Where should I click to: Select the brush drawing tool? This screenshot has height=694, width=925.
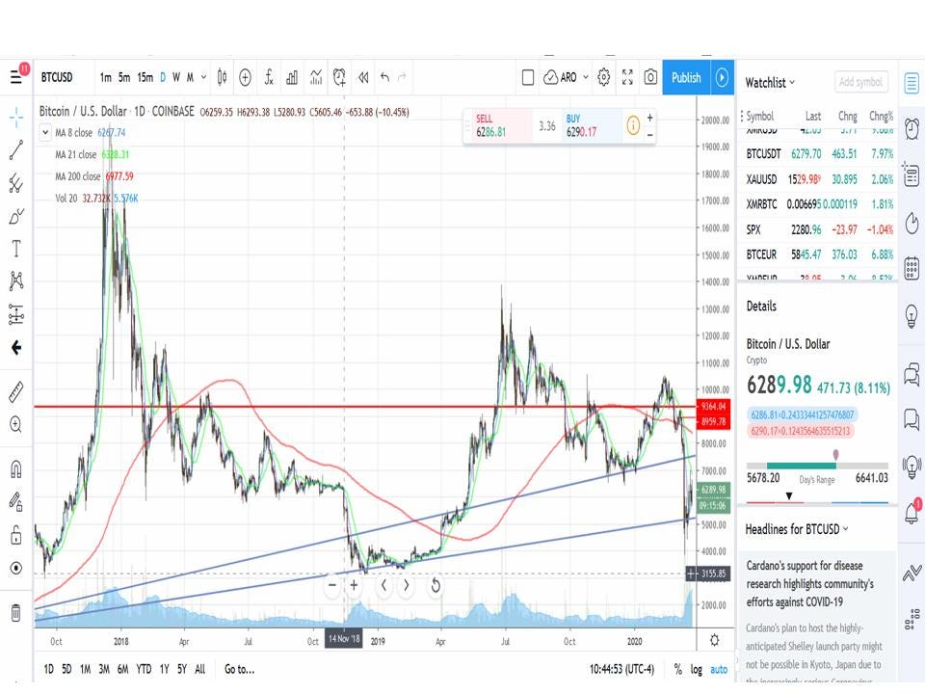16,217
